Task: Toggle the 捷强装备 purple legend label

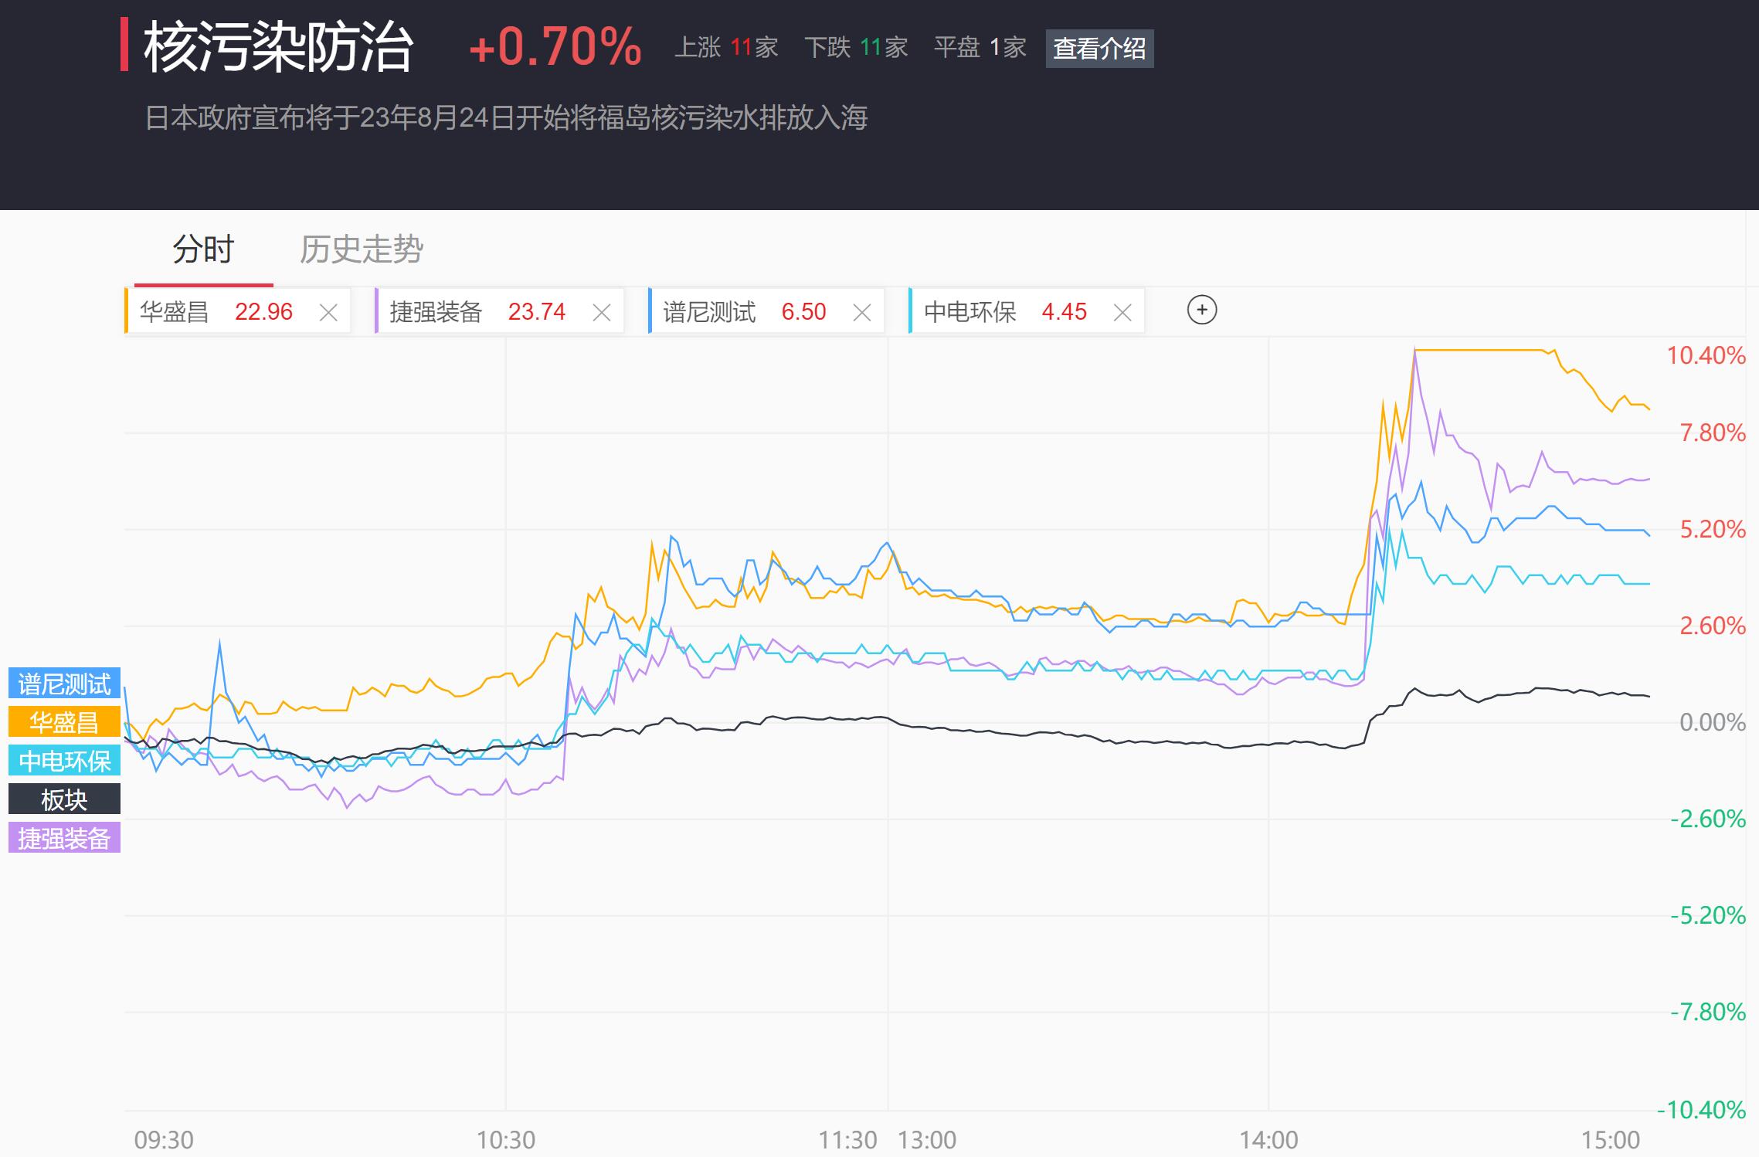Action: coord(64,838)
